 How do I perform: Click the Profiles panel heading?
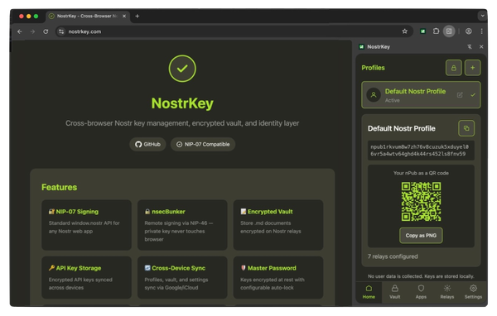tap(373, 68)
